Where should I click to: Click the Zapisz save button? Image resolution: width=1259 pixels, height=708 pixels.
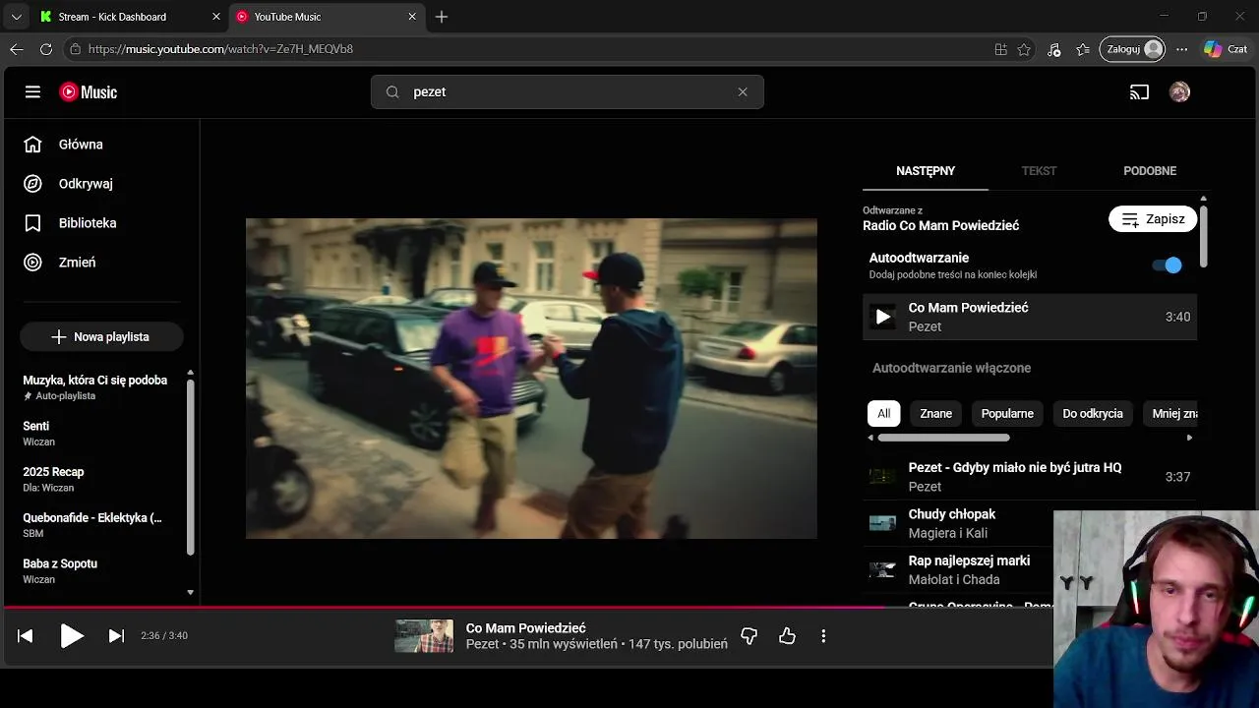[1153, 219]
